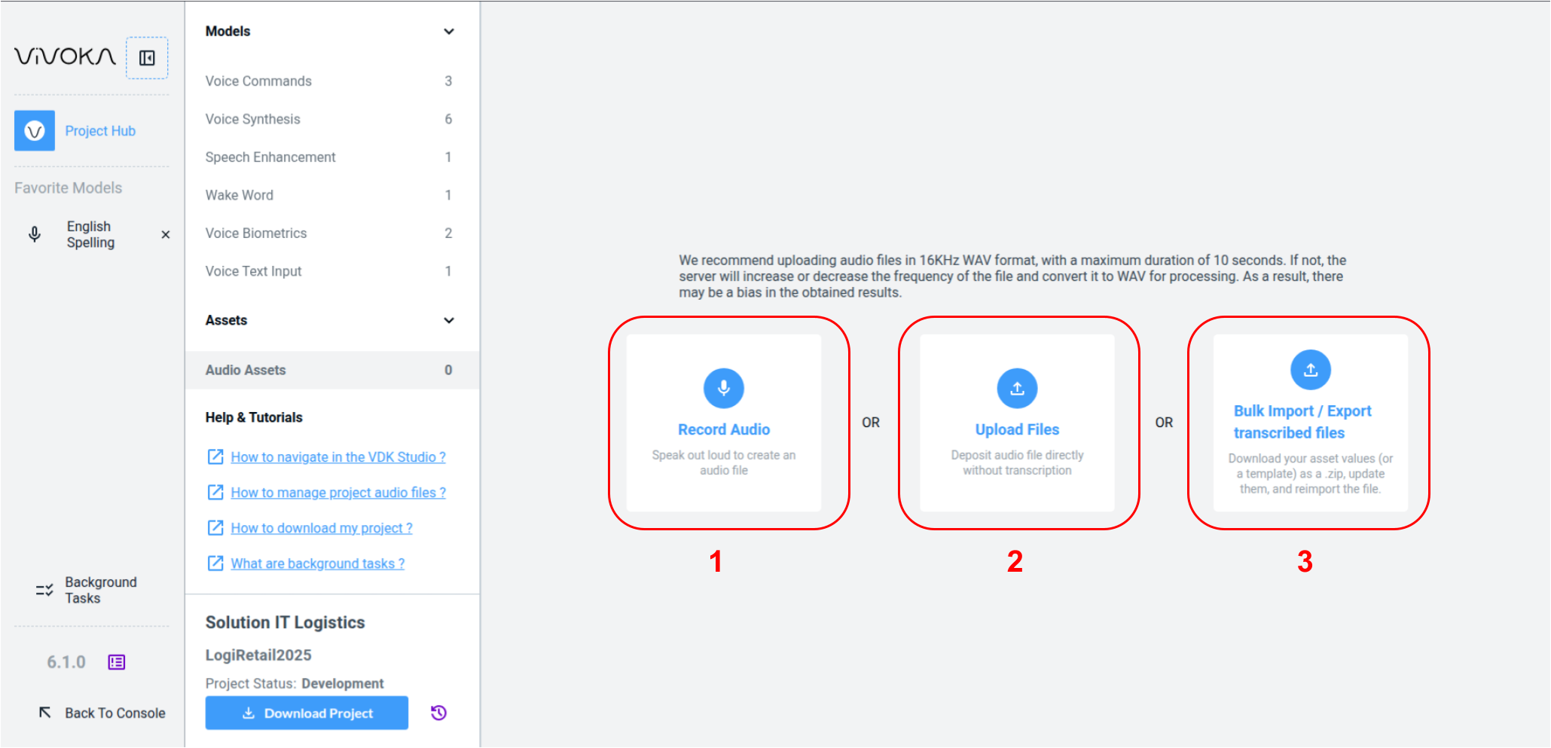Image resolution: width=1551 pixels, height=748 pixels.
Task: Open the Voice Biometrics category
Action: coord(256,234)
